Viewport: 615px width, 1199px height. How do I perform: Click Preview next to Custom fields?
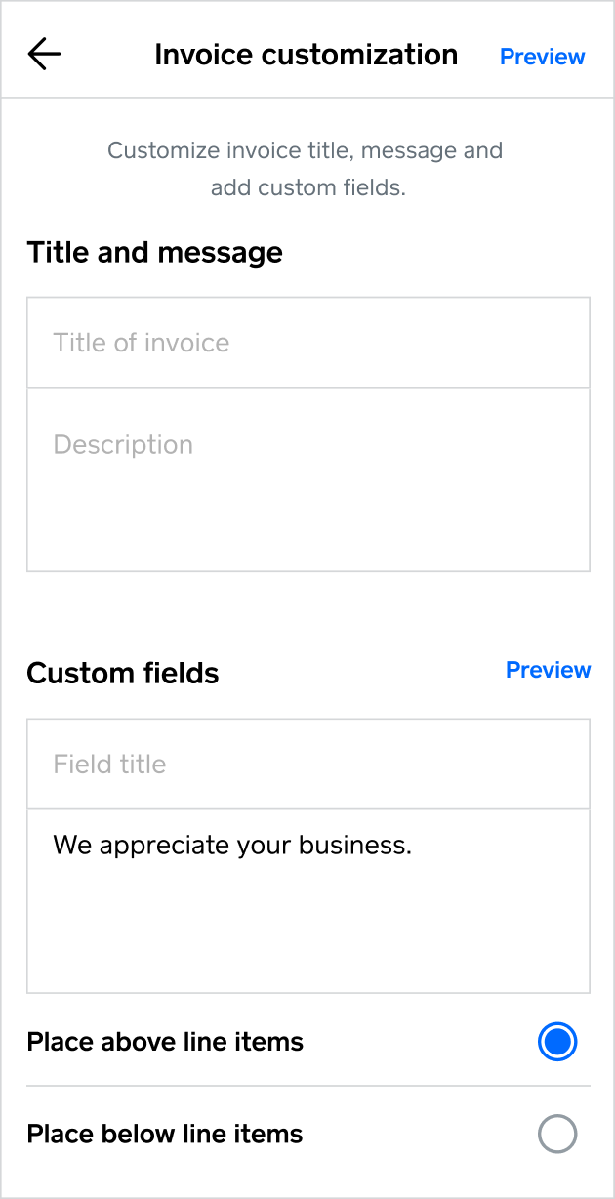click(548, 670)
